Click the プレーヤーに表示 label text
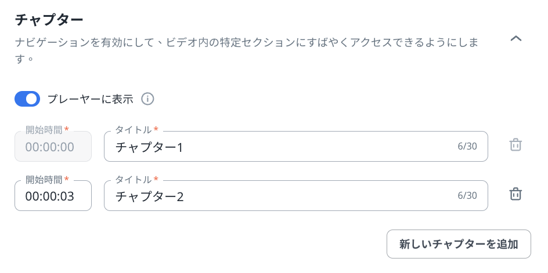This screenshot has width=548, height=273. click(x=90, y=99)
